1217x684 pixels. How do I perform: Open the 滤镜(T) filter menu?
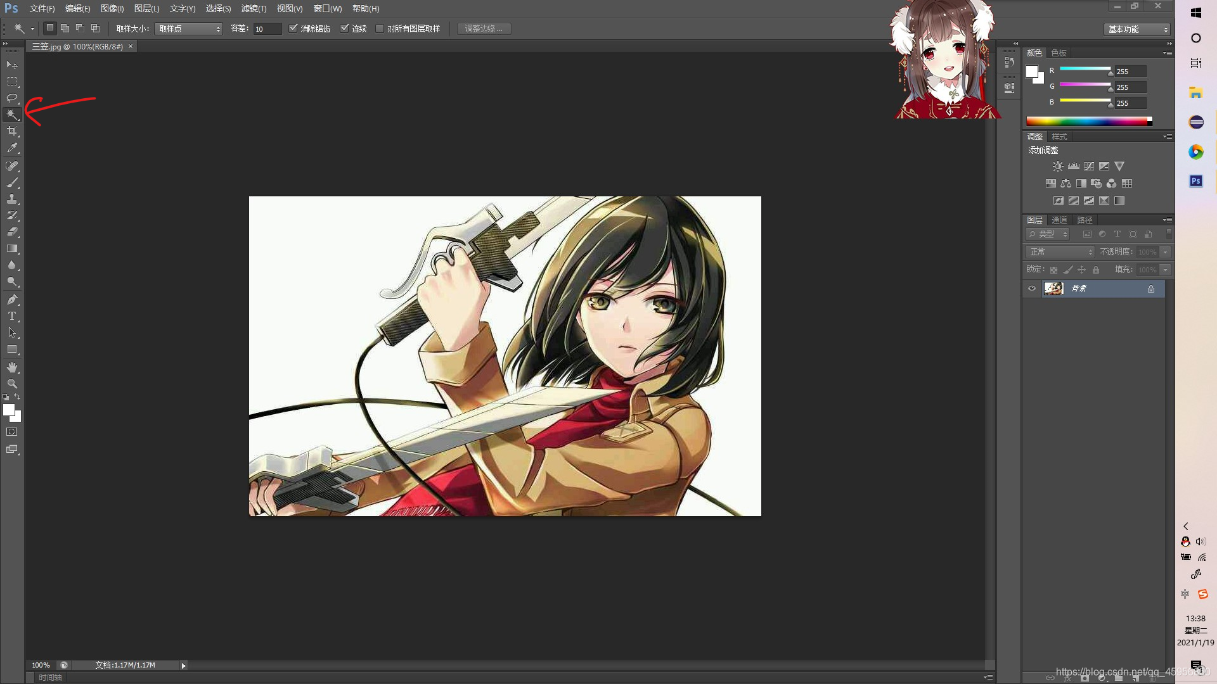click(254, 8)
